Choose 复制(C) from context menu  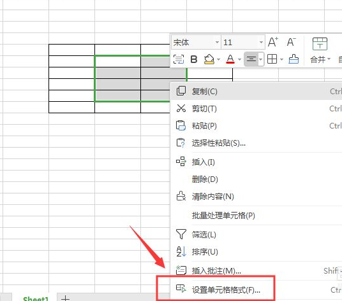tap(256, 92)
